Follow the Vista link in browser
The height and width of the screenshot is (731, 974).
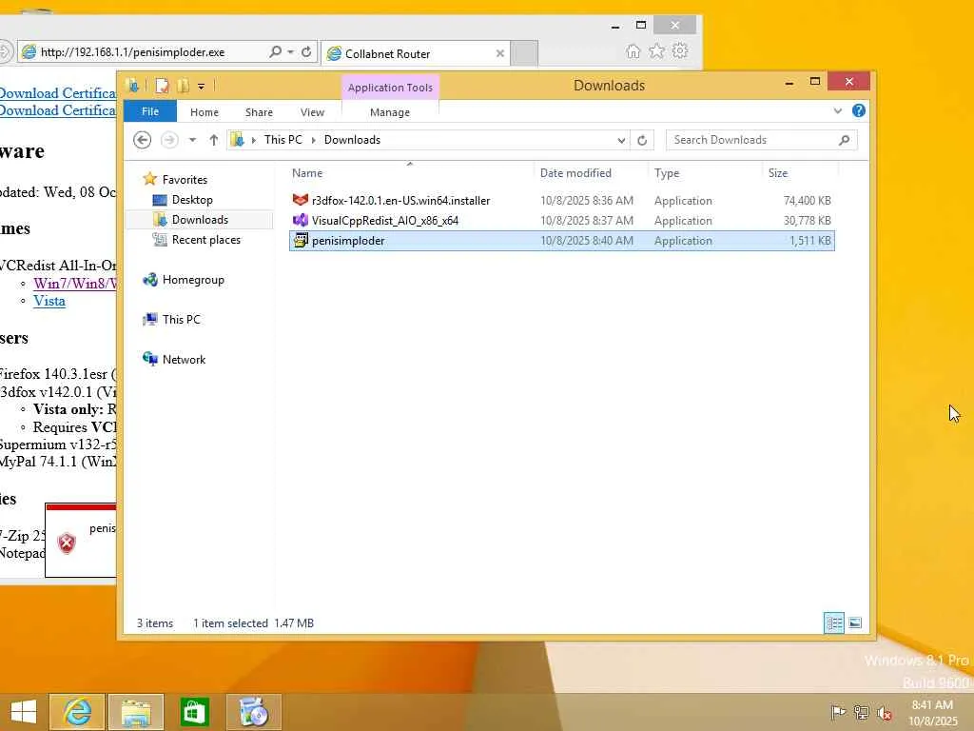pos(49,301)
